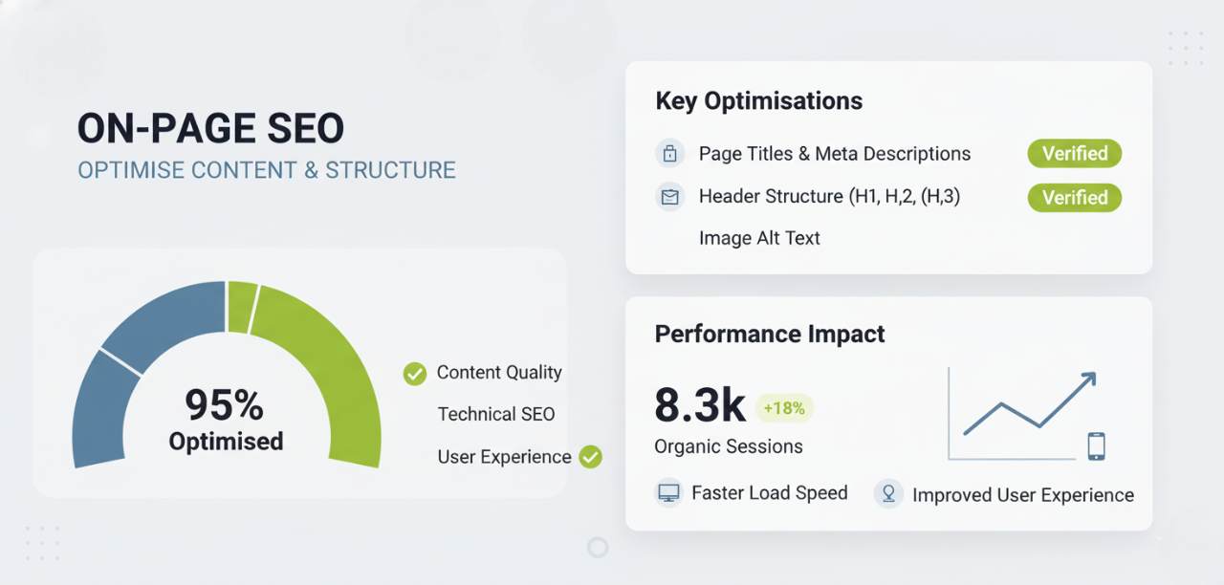The height and width of the screenshot is (585, 1224).
Task: Click the mobile phone icon near chart
Action: point(1096,445)
